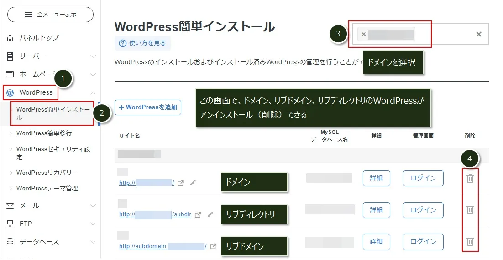The height and width of the screenshot is (260, 503).
Task: Click the 削除 column header
Action: click(x=470, y=136)
